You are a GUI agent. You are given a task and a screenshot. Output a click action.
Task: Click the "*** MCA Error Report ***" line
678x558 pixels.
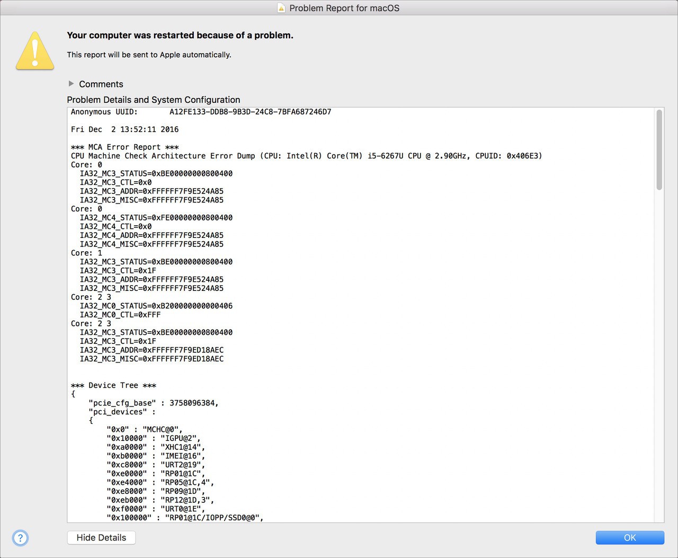click(125, 147)
